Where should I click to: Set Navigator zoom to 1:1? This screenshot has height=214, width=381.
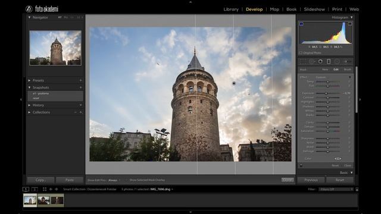[x=72, y=17]
